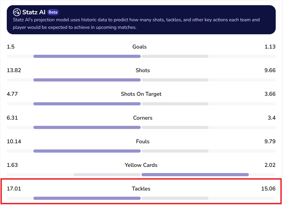283x205 pixels.
Task: Click the Corners stat label
Action: pos(143,118)
